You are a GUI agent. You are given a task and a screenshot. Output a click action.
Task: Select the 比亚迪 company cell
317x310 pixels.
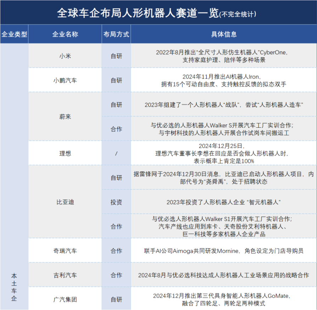65,202
